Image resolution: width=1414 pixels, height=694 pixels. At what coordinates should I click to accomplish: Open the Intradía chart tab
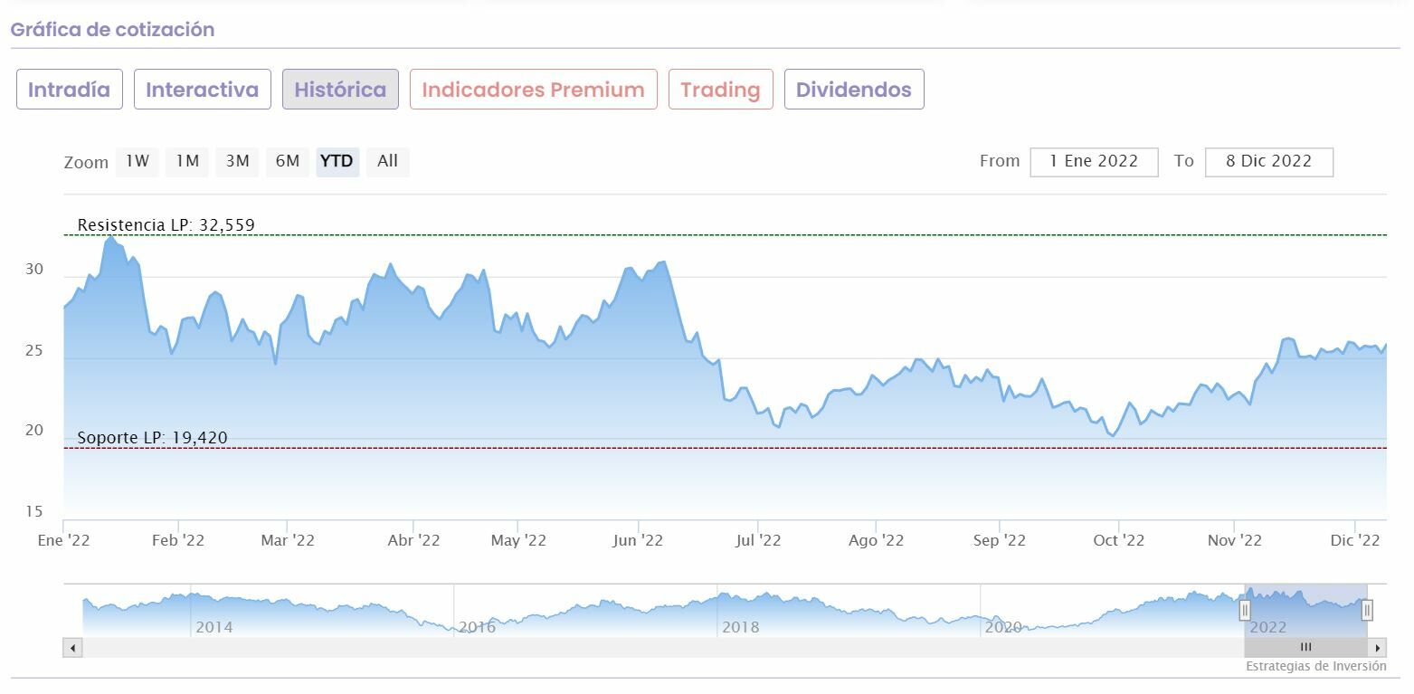[70, 90]
